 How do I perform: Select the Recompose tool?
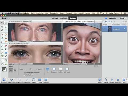[x=6, y=61]
